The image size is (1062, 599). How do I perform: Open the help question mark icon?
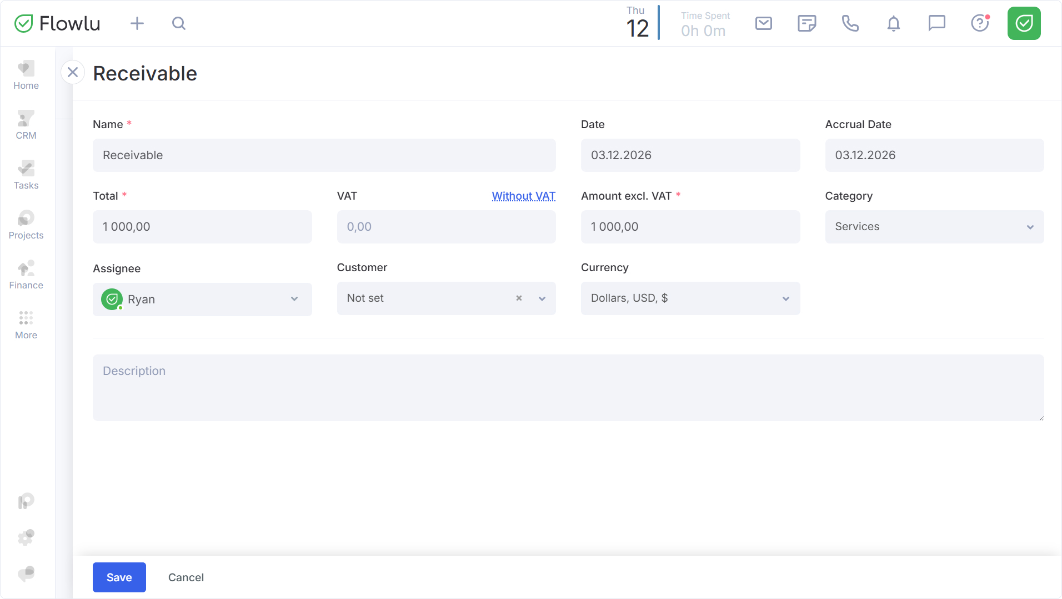click(x=980, y=23)
